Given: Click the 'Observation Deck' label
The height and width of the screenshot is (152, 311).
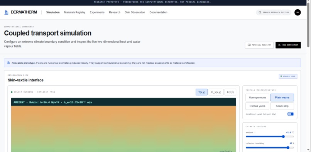Looking at the screenshot, I should pos(18,75).
